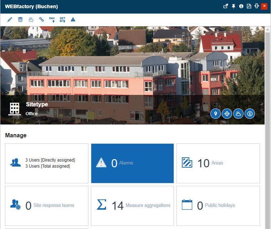Image resolution: width=271 pixels, height=229 pixels.
Task: Click round info button on site image
Action: pos(250,114)
